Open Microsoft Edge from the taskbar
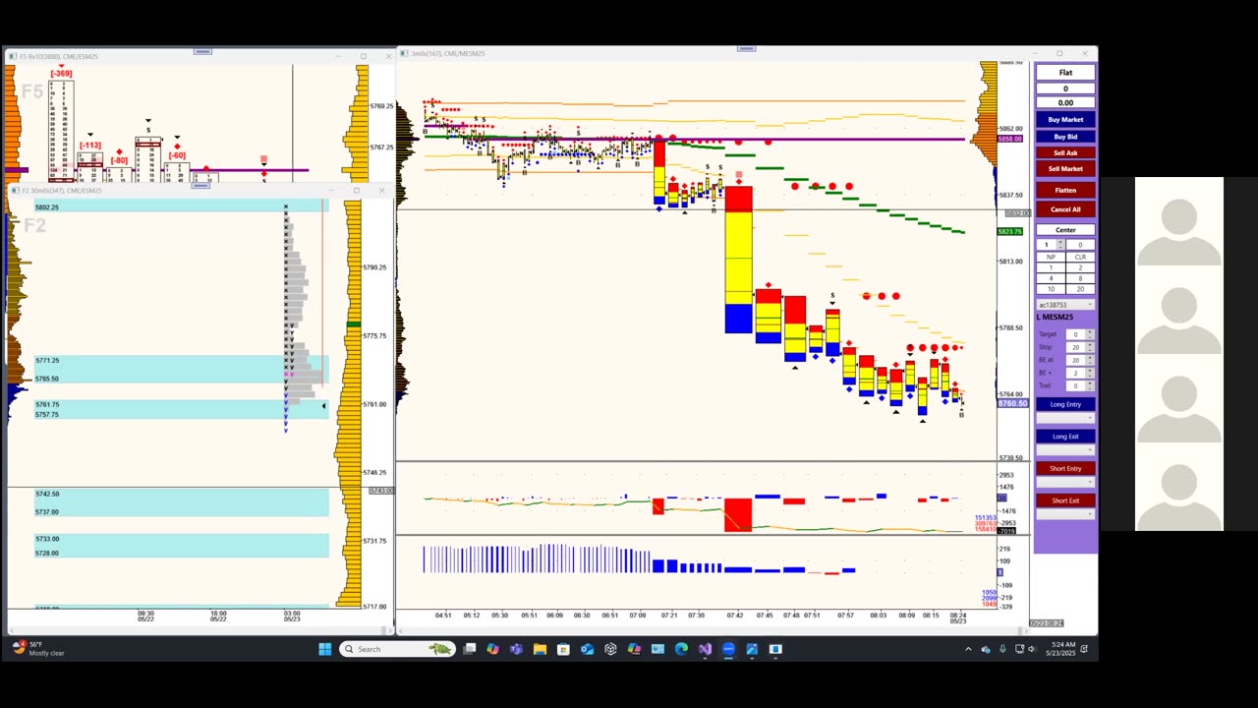Viewport: 1258px width, 708px height. [681, 649]
